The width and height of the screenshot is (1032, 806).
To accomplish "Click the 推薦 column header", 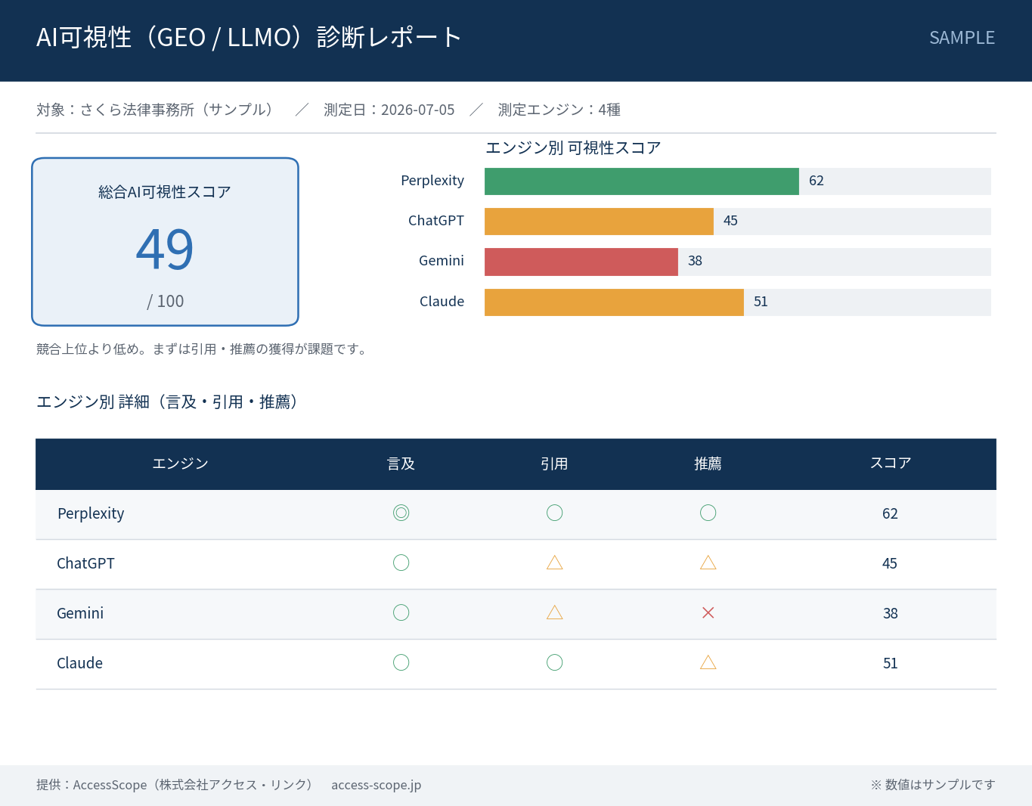I will pyautogui.click(x=708, y=463).
